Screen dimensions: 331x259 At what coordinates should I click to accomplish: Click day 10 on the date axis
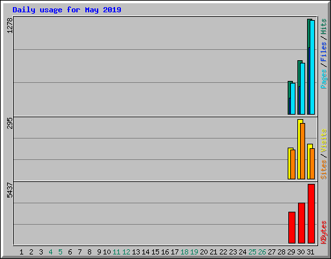click(107, 252)
